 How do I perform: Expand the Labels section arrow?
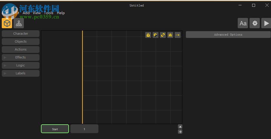(5, 73)
